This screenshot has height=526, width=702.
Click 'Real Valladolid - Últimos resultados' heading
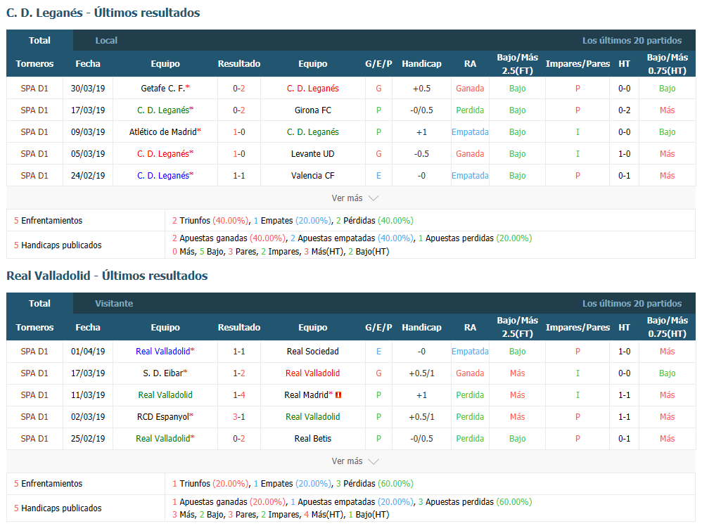click(107, 276)
